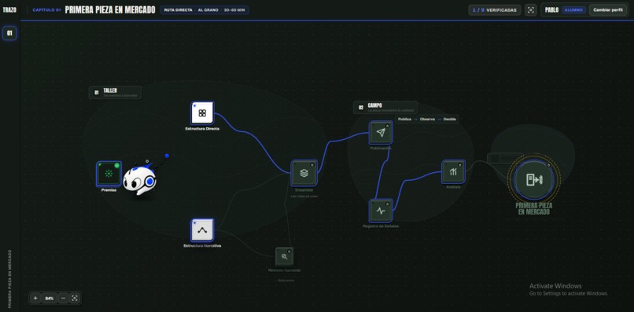Click the green check badge on Premisa
This screenshot has height=312, width=634.
[117, 165]
